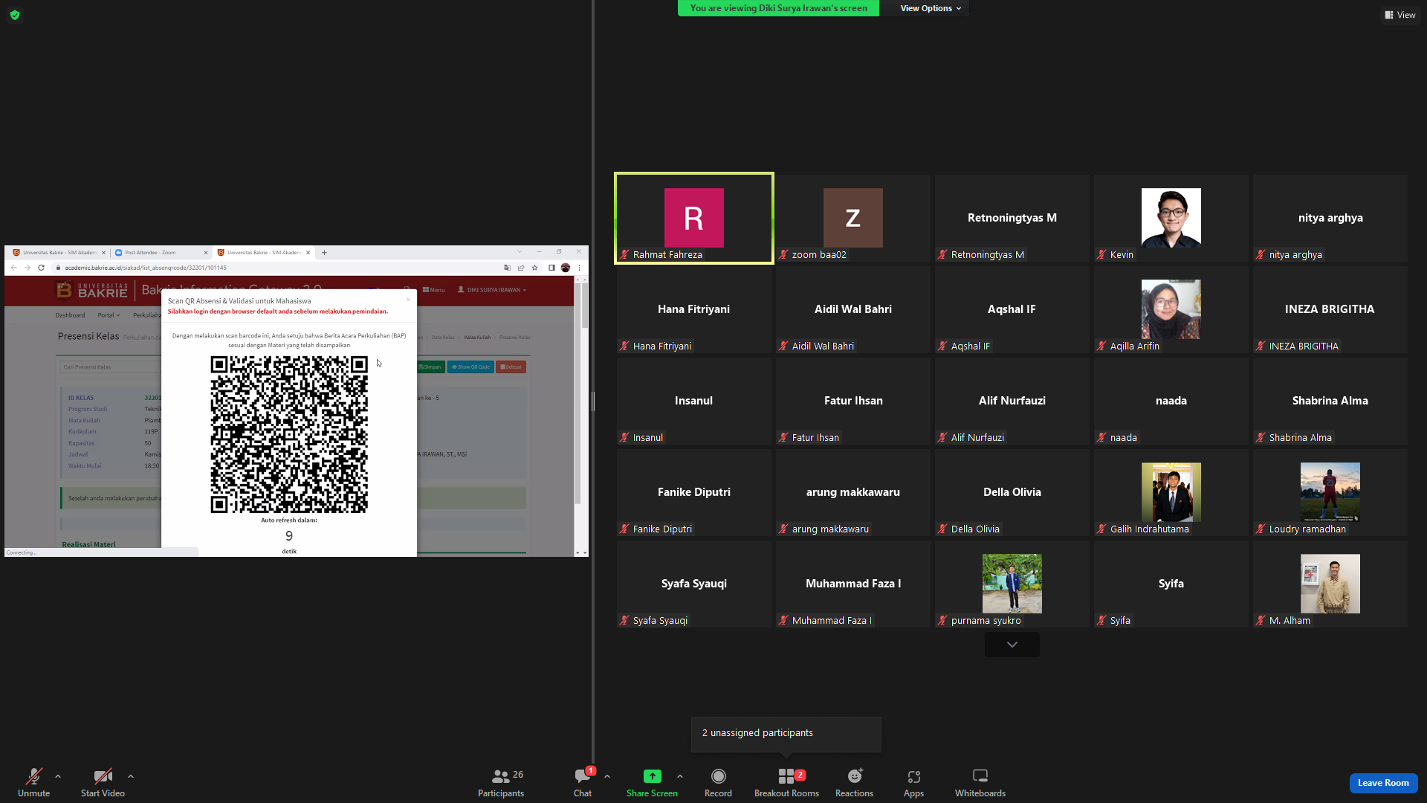Click the Kelas Kuliah breadcrumb link
This screenshot has height=803, width=1427.
coord(477,338)
